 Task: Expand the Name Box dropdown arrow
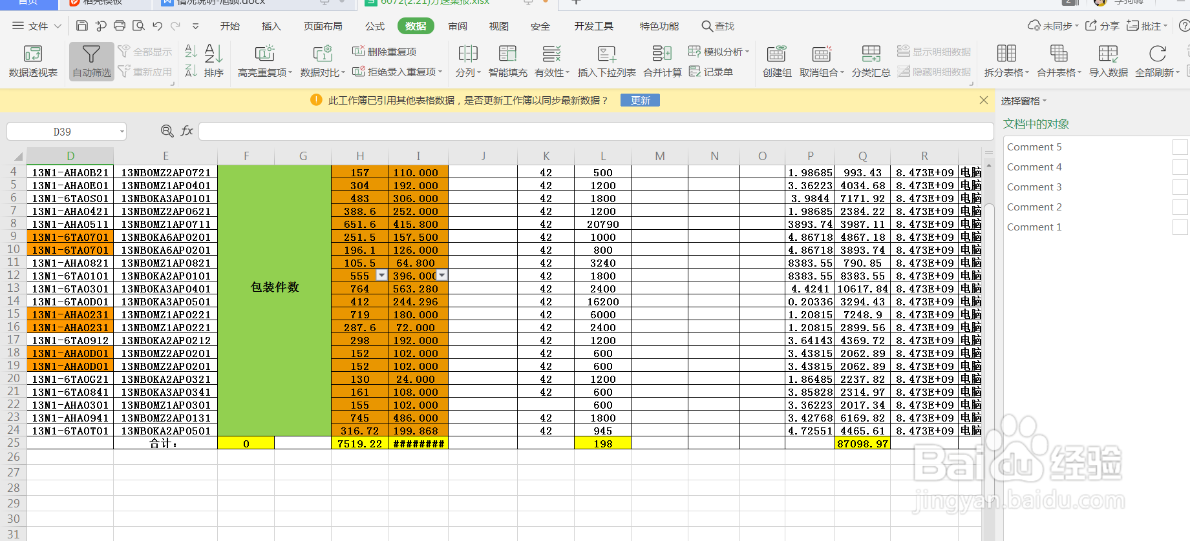coord(122,132)
